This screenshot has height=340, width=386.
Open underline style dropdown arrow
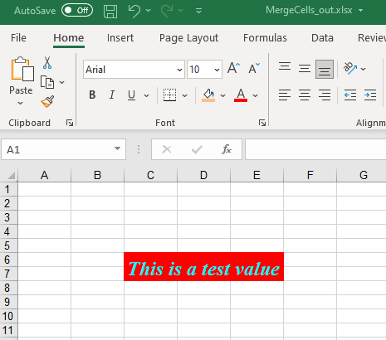(146, 95)
